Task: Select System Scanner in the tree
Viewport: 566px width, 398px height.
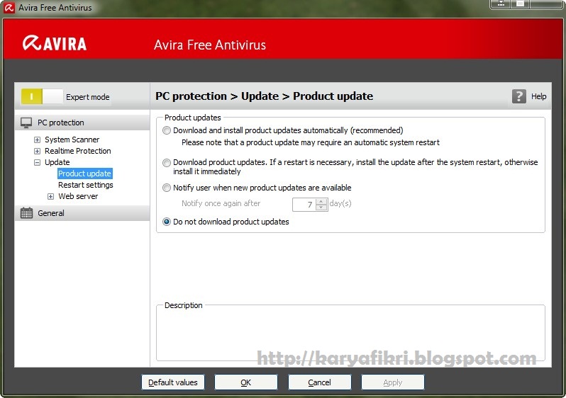Action: (x=72, y=140)
